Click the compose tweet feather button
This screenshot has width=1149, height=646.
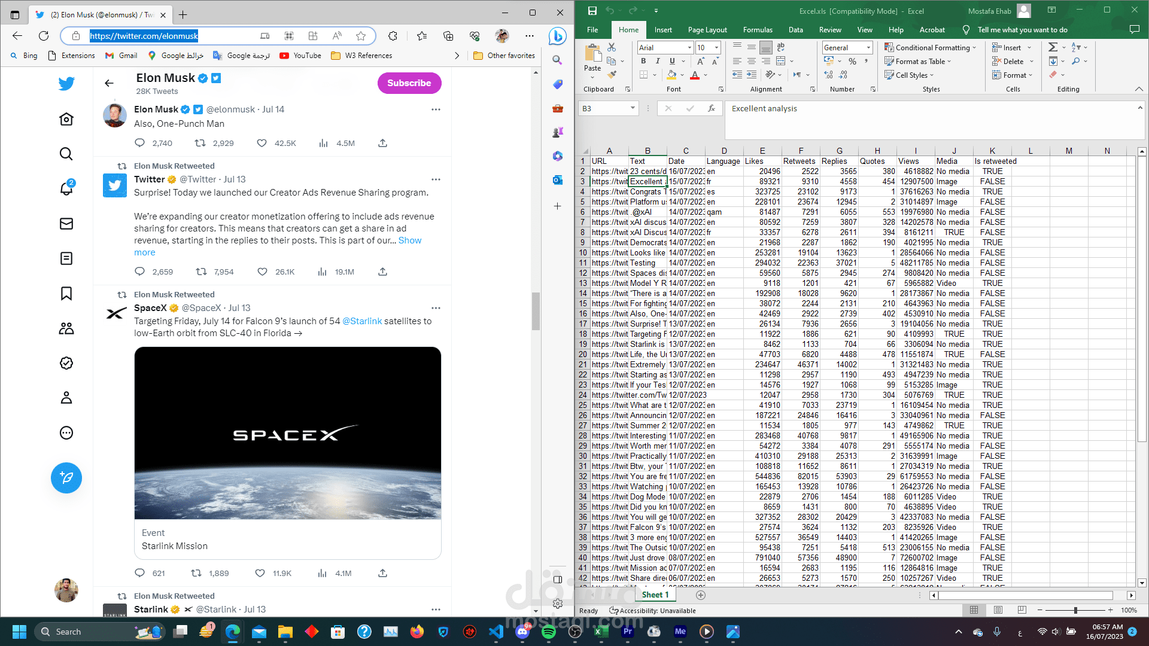(x=66, y=478)
